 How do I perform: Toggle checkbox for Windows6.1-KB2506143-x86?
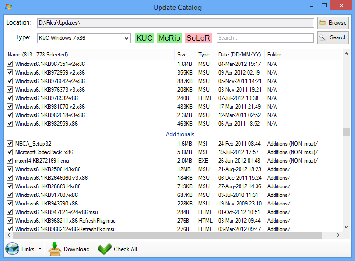tap(10, 169)
